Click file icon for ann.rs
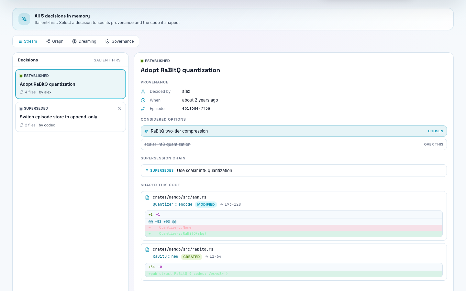 [x=147, y=198]
